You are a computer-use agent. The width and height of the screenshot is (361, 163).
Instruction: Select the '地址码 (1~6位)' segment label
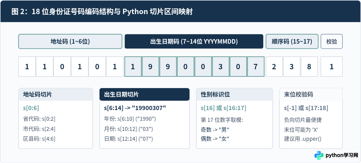tap(70, 41)
